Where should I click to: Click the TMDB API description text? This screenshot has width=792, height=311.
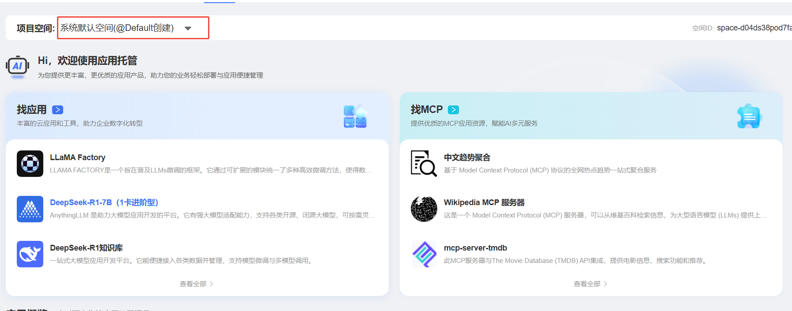pyautogui.click(x=576, y=261)
